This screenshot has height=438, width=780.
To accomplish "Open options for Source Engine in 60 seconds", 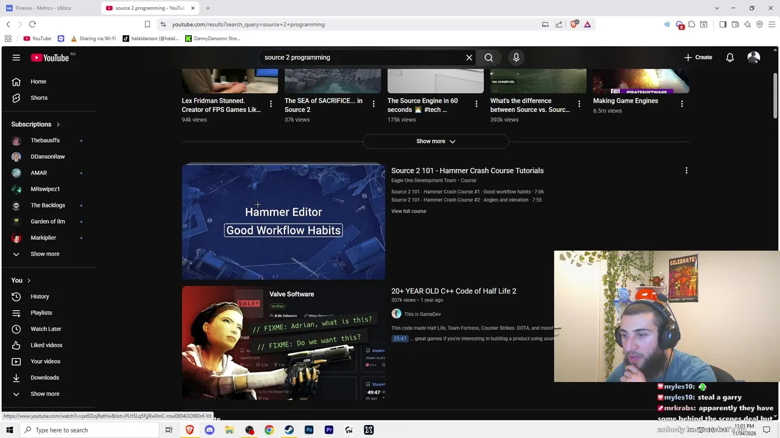I will 477,104.
